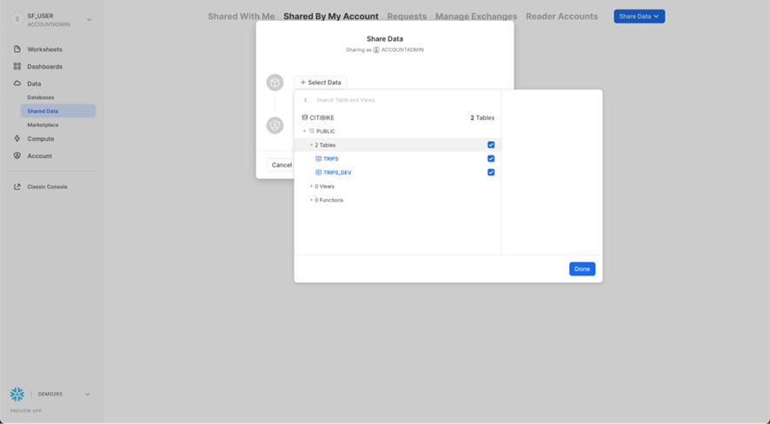Click the Done button
Image resolution: width=770 pixels, height=424 pixels.
(581, 269)
